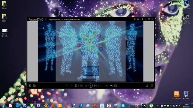
Task: Open the play-to device icon
Action: pos(116,85)
